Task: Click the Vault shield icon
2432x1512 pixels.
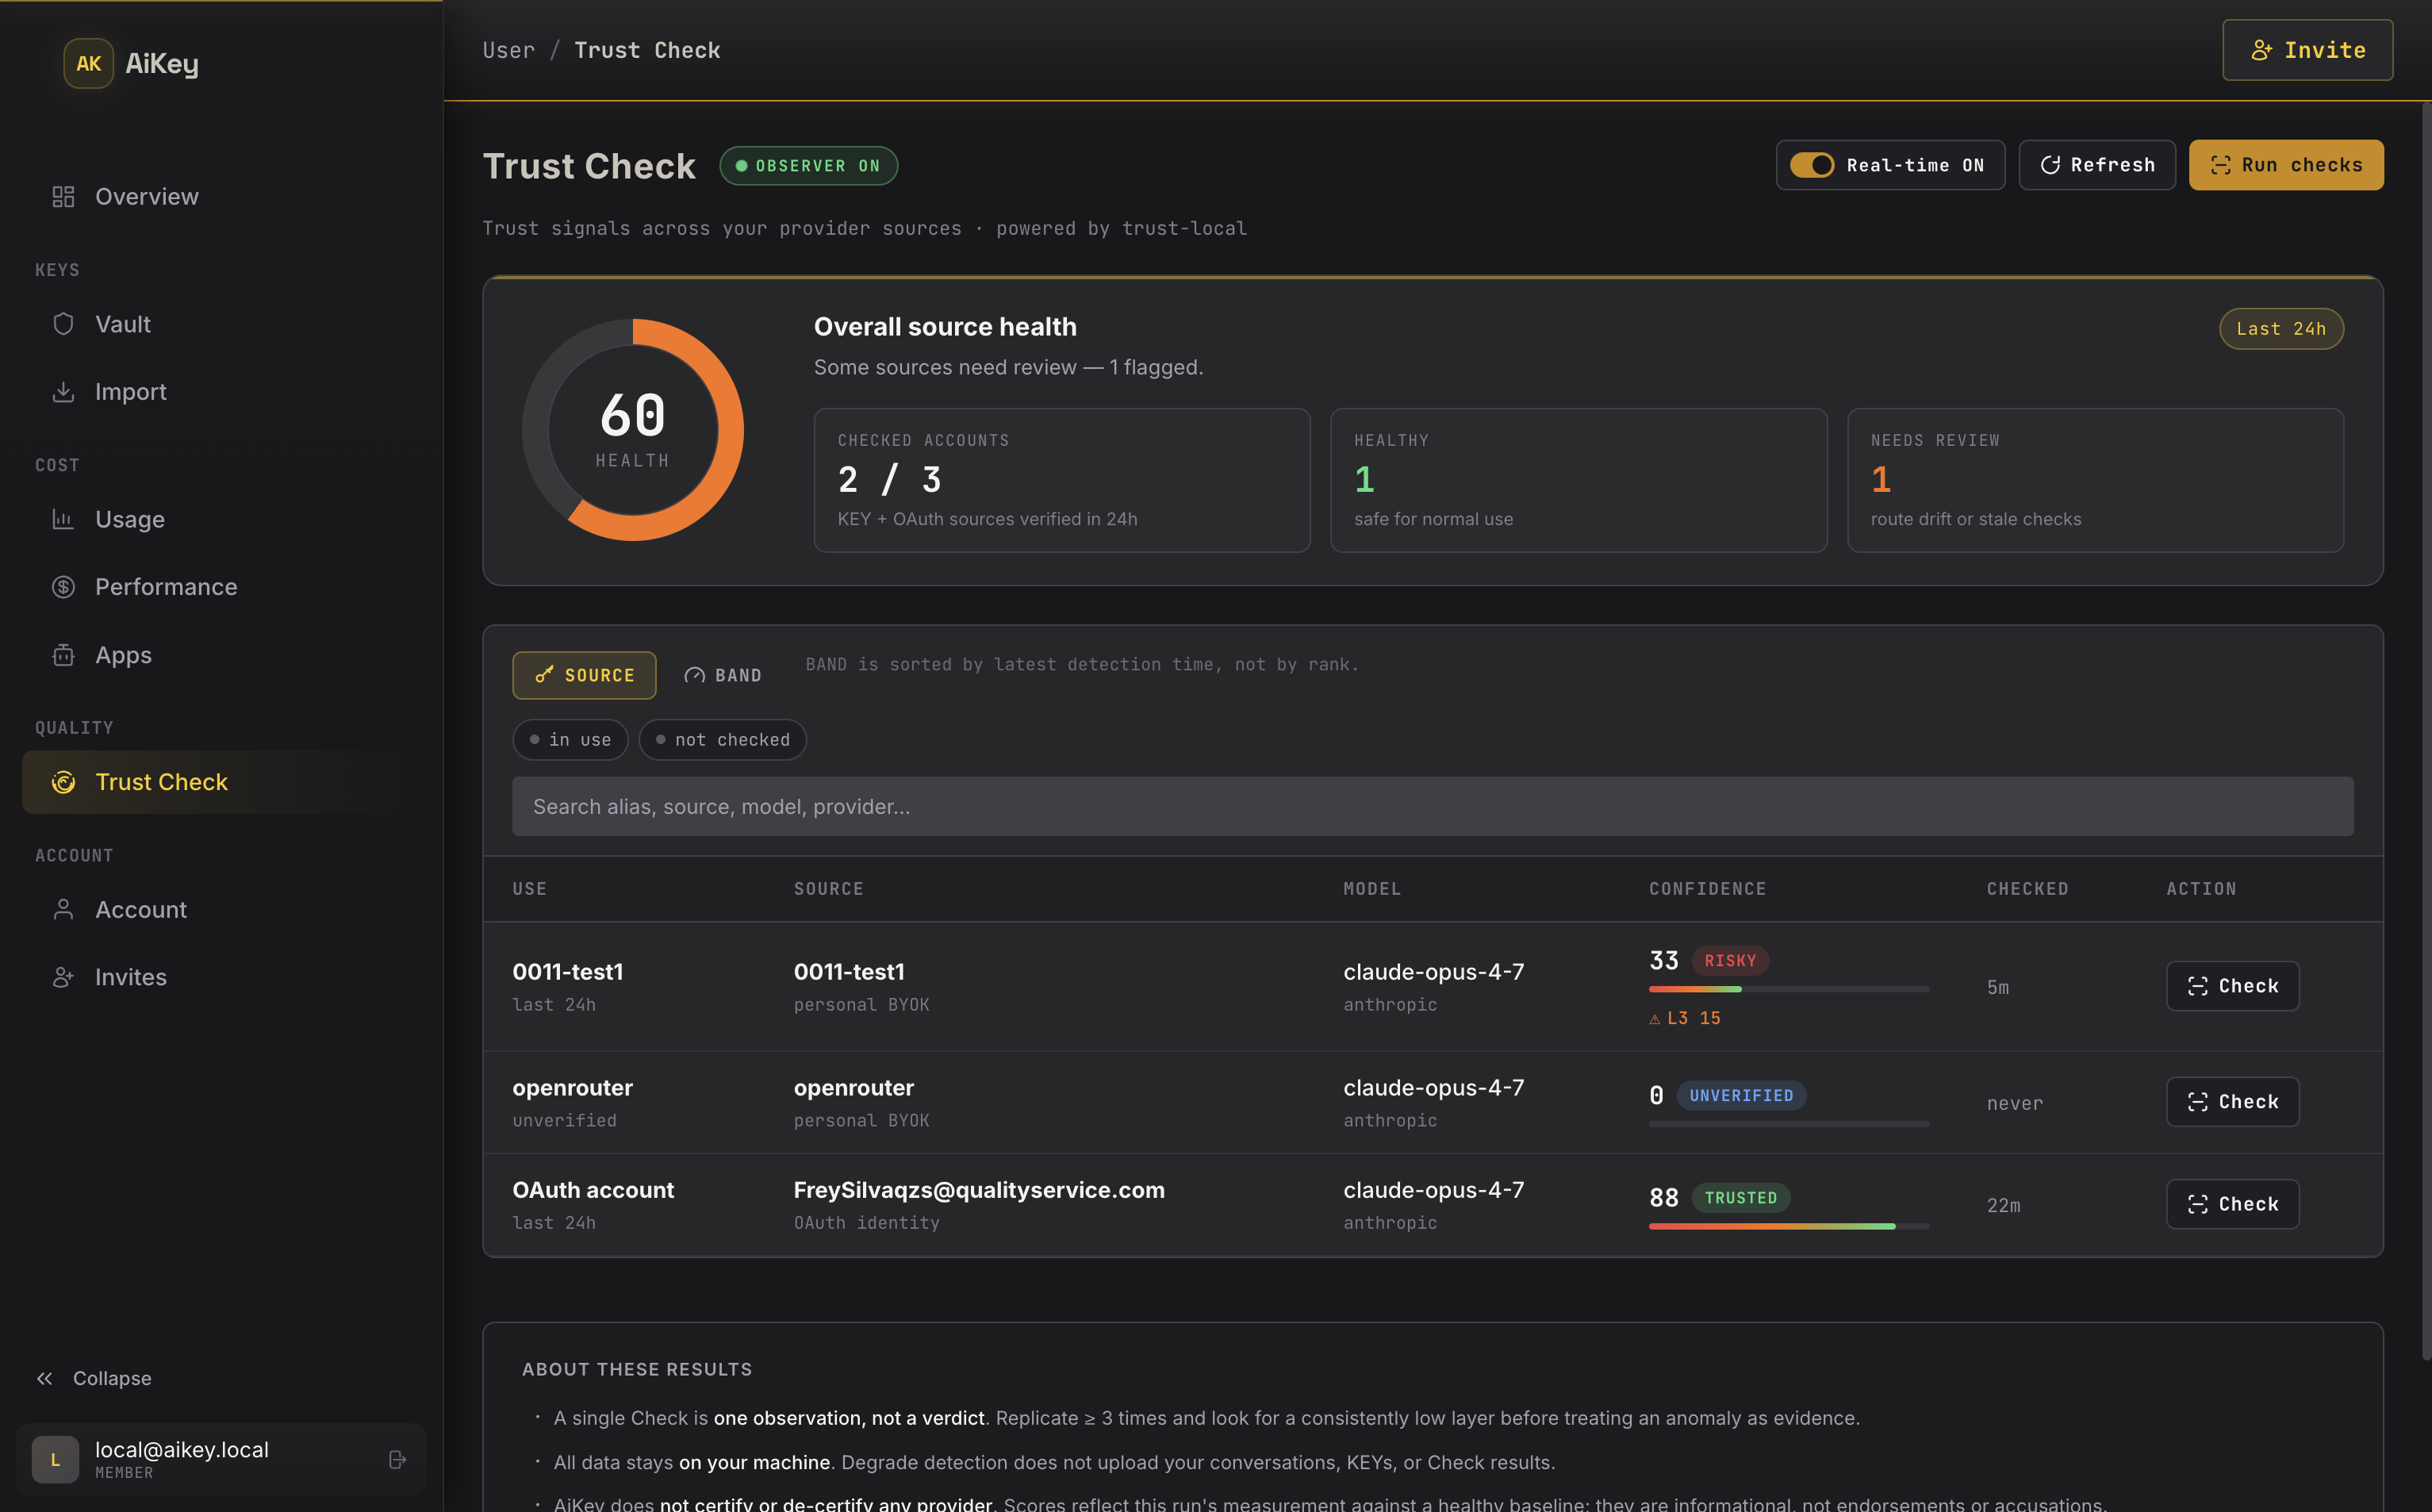Action: 63,324
